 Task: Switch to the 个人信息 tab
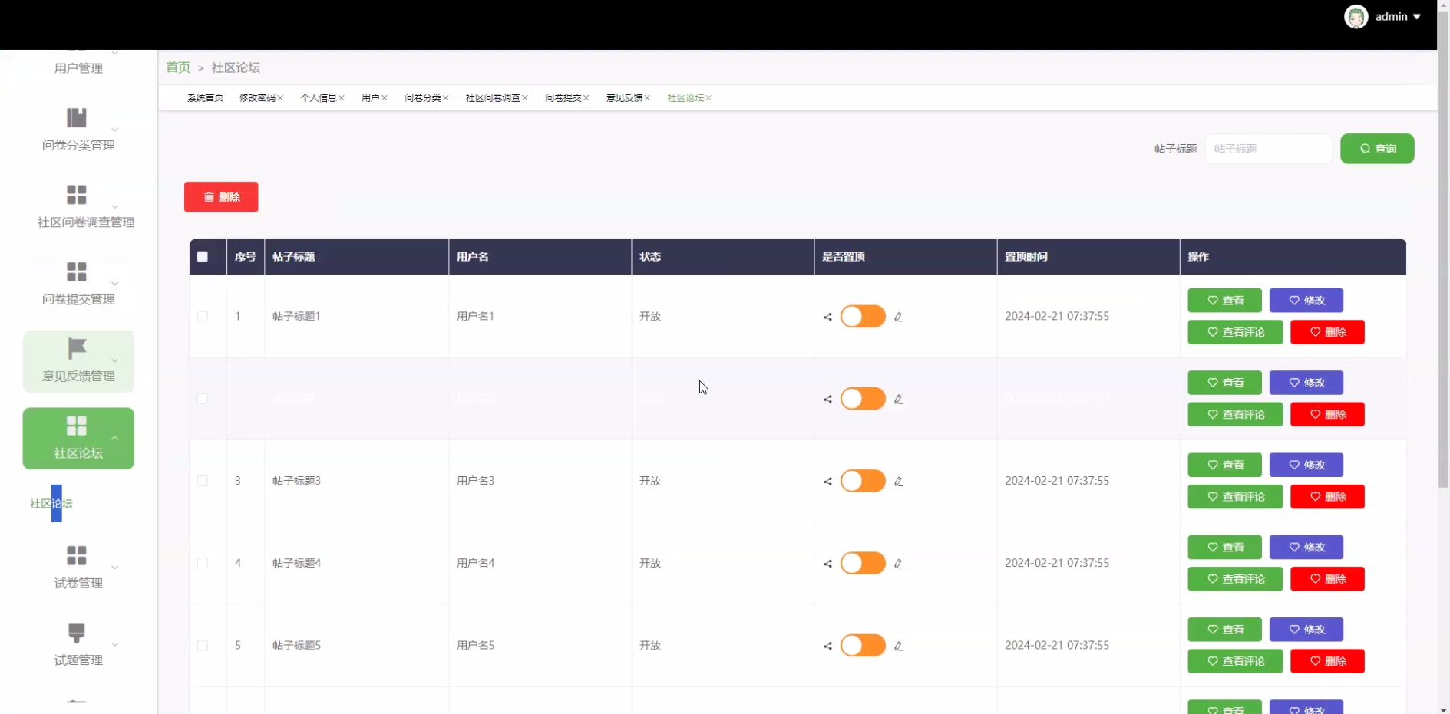point(319,98)
